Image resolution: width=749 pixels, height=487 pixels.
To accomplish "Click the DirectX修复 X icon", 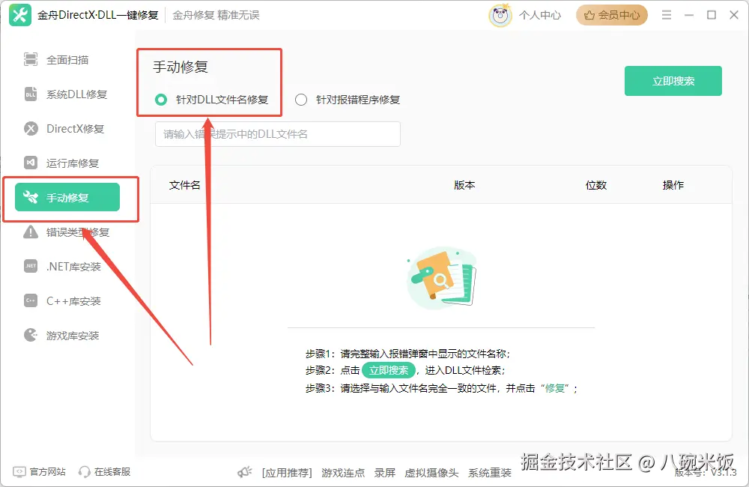I will pyautogui.click(x=31, y=129).
